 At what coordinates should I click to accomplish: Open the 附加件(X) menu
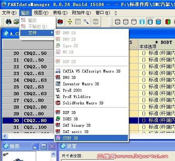[81, 13]
